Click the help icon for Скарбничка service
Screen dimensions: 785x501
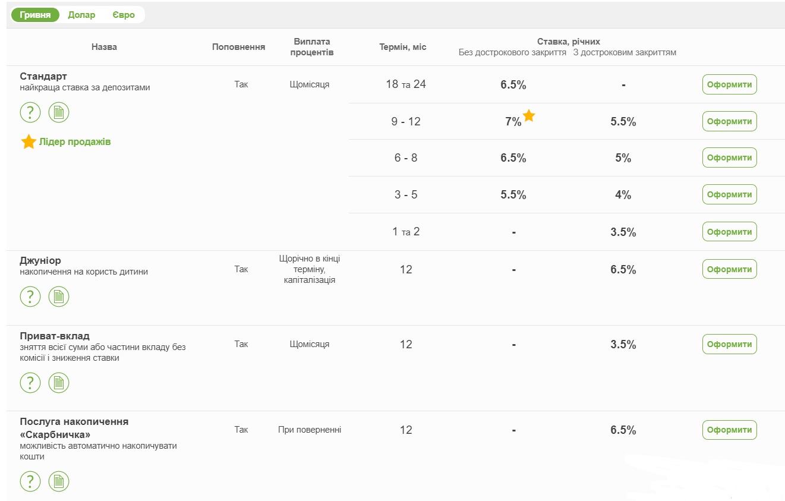pyautogui.click(x=30, y=481)
